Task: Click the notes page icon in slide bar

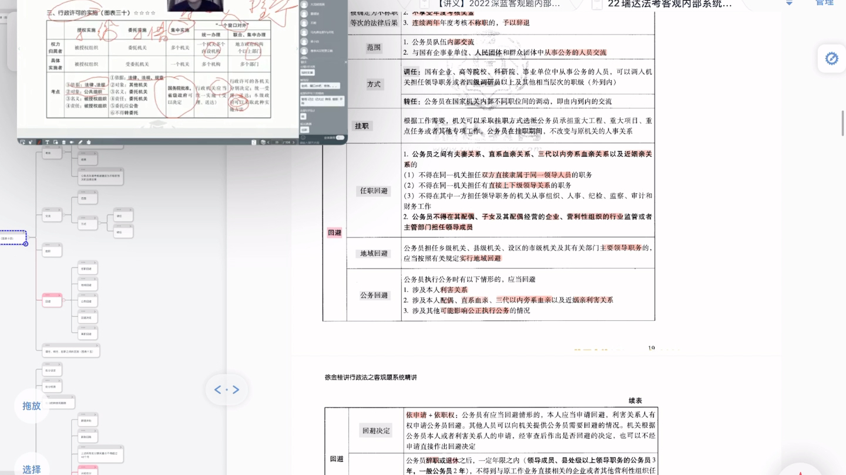Action: (254, 142)
